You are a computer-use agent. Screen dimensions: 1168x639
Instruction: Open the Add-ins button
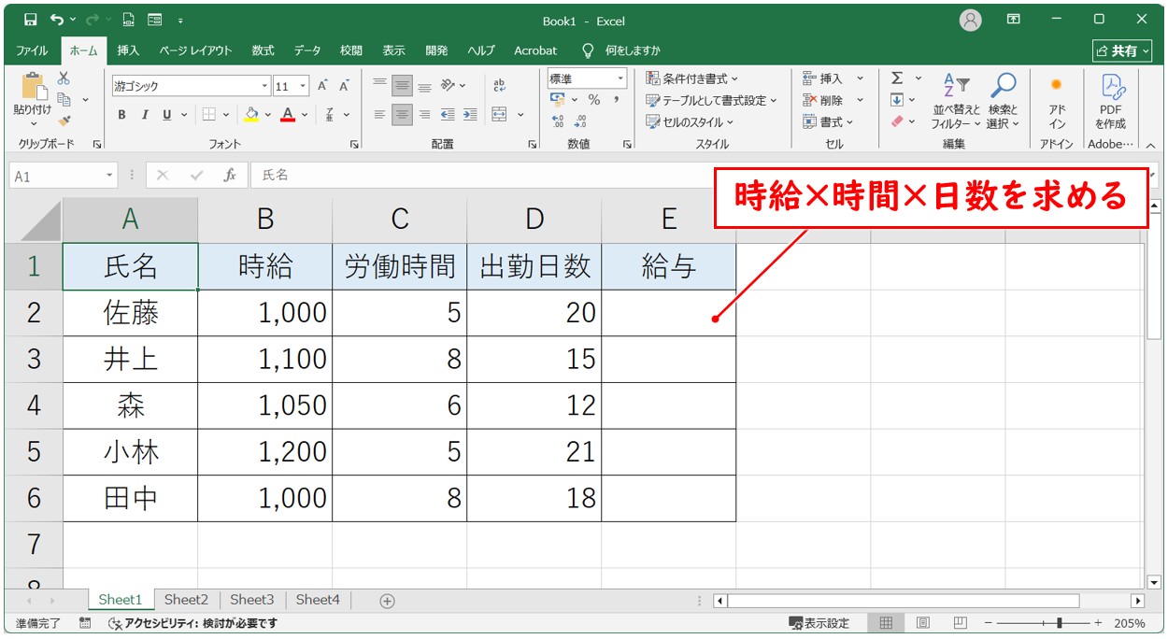point(1057,101)
